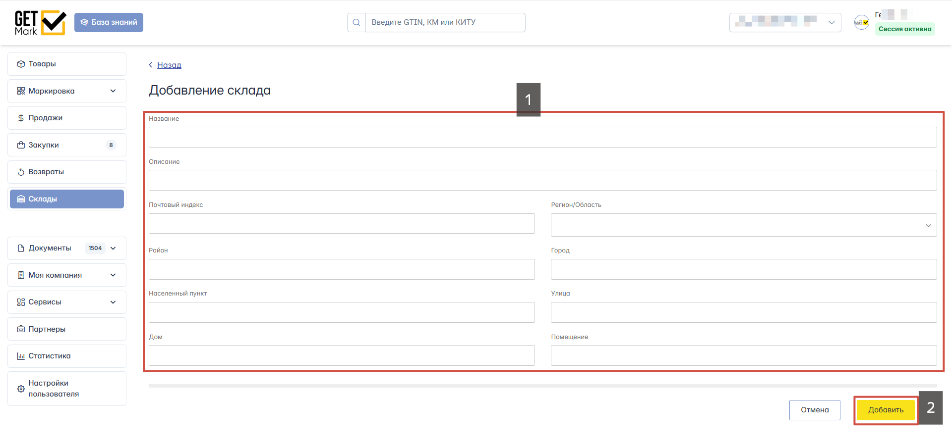Expand the Сервисы menu chevron
The height and width of the screenshot is (448, 952).
click(x=113, y=302)
